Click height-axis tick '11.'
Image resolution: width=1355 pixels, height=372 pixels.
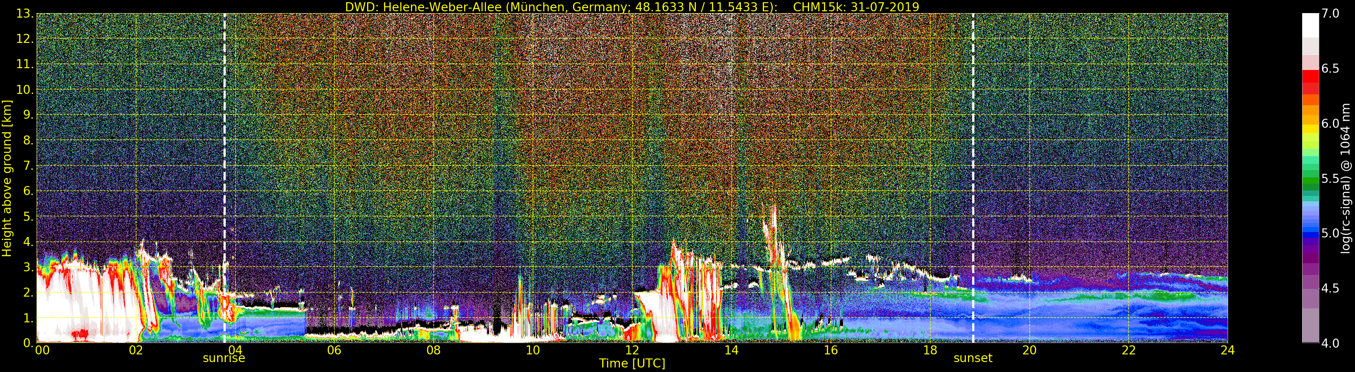pyautogui.click(x=25, y=64)
